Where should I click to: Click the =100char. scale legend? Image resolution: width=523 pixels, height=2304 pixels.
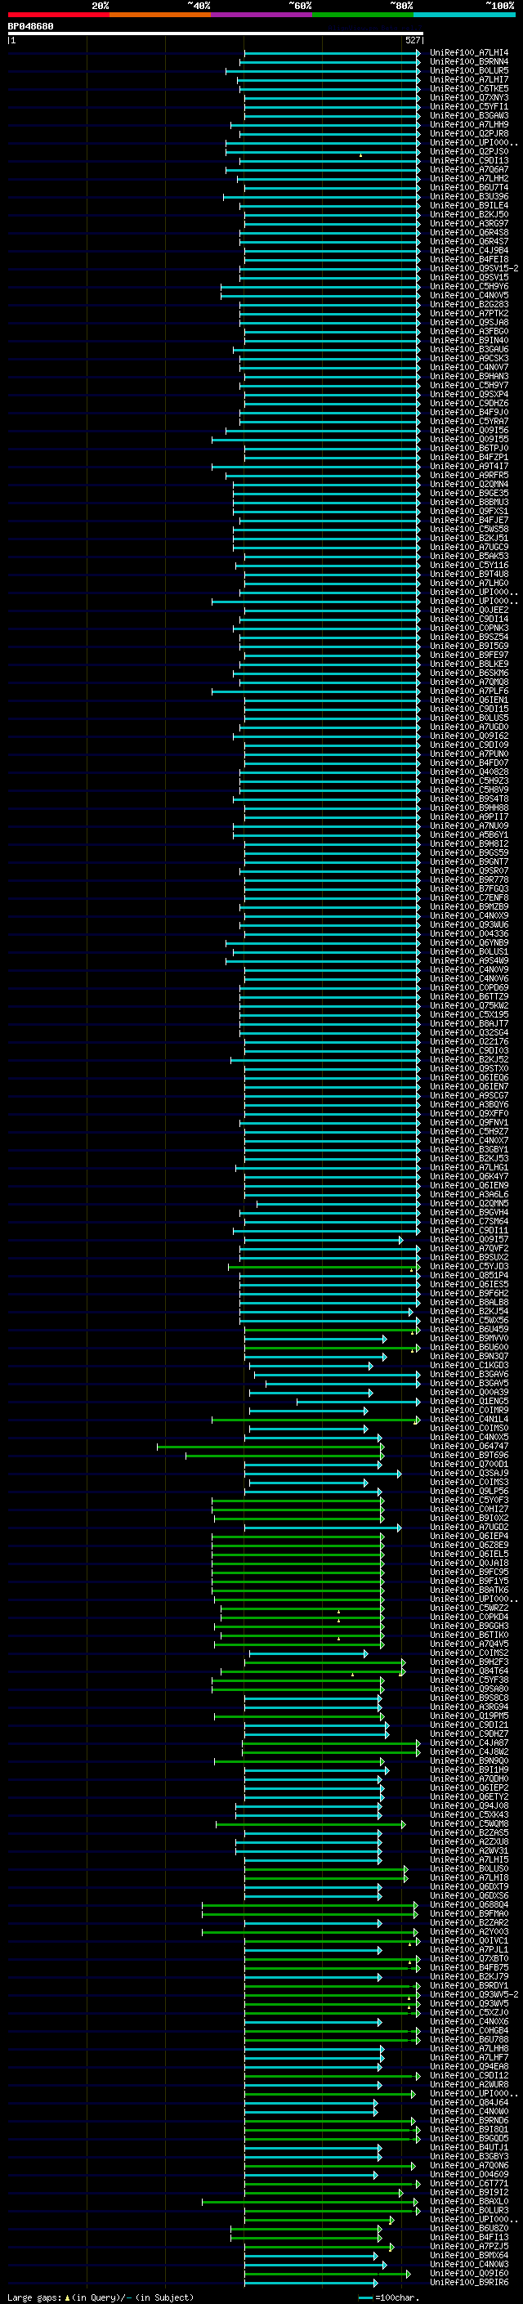[388, 2297]
